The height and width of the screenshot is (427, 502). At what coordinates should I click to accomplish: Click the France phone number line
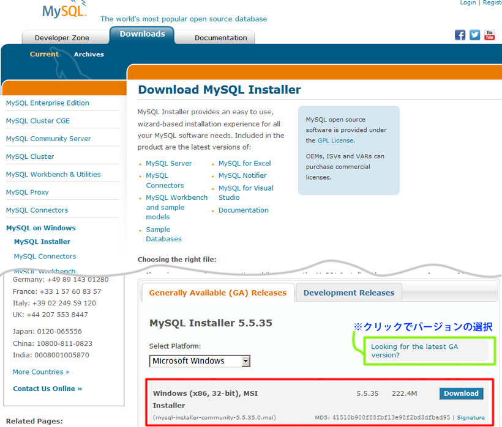[x=57, y=291]
